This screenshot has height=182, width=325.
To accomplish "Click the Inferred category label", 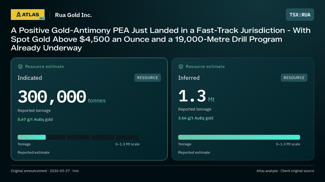I will pyautogui.click(x=189, y=78).
